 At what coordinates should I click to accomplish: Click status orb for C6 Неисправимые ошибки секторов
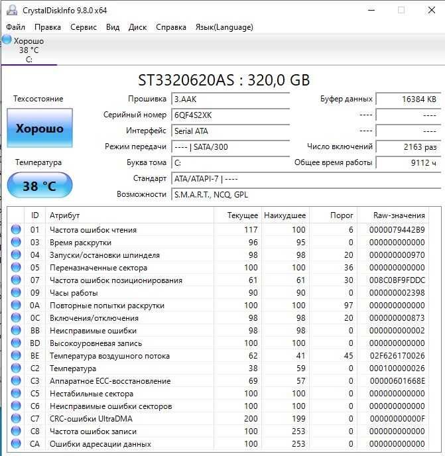[x=16, y=406]
